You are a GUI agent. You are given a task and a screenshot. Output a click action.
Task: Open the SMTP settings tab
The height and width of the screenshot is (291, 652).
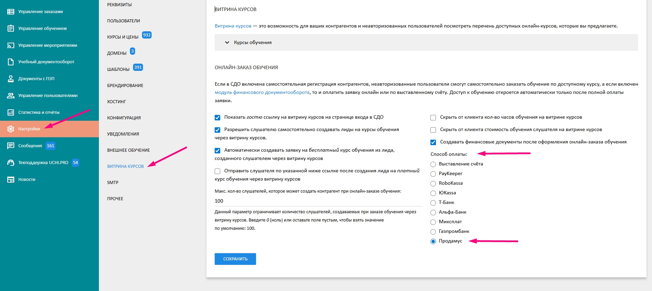tap(113, 183)
